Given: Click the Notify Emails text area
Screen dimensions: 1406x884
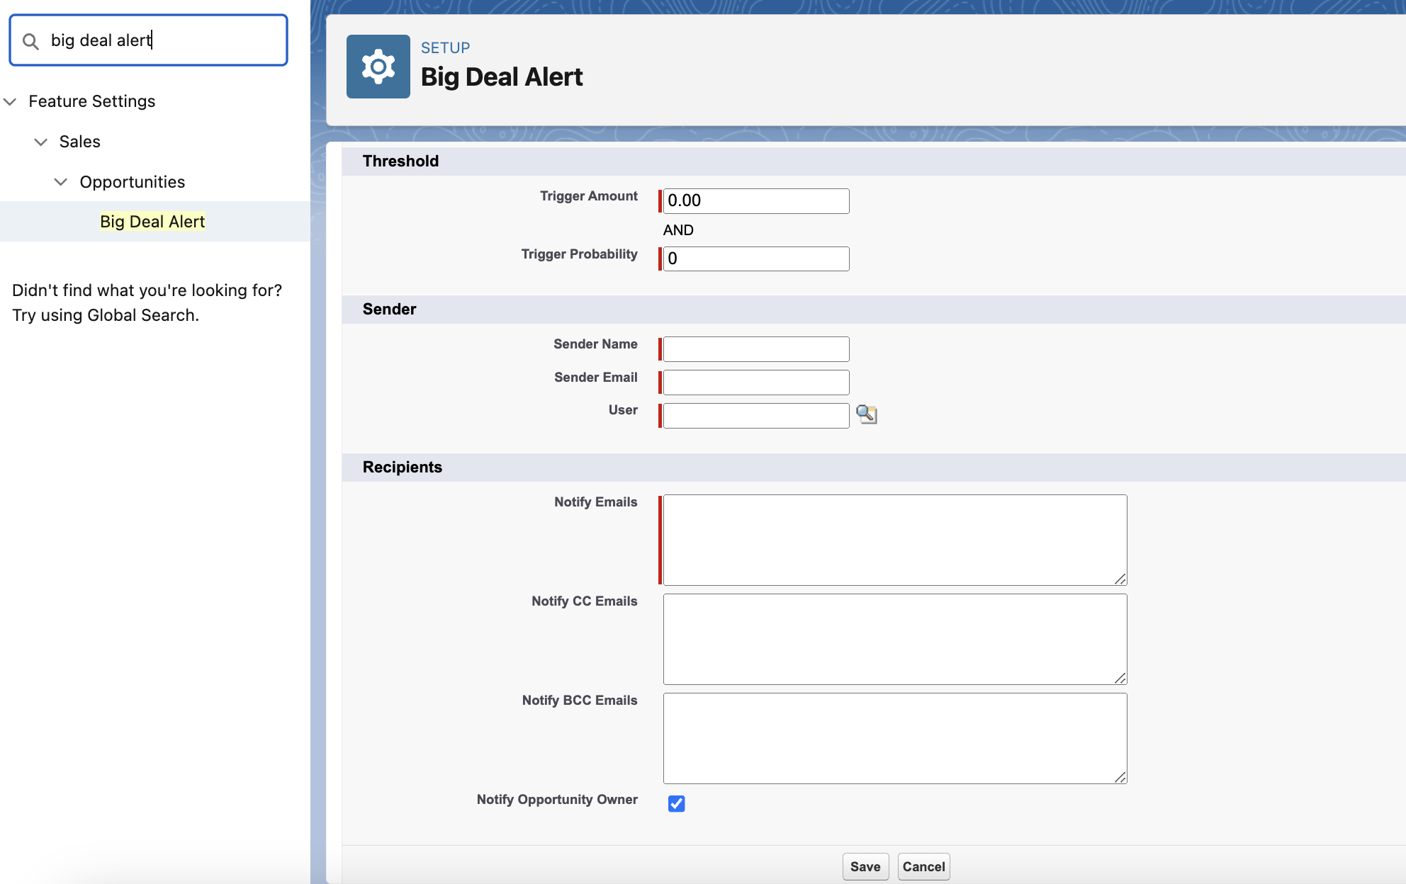Looking at the screenshot, I should click(x=895, y=540).
